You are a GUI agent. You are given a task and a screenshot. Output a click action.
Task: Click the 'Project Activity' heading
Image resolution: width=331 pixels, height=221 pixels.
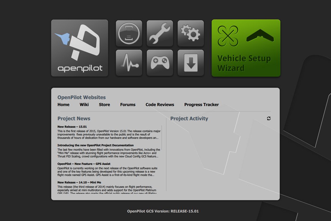click(x=189, y=119)
